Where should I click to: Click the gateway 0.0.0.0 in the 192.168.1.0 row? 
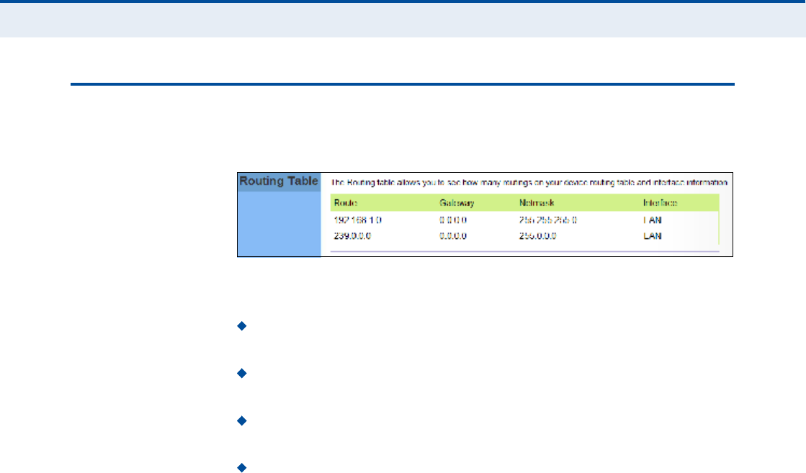[x=453, y=220]
